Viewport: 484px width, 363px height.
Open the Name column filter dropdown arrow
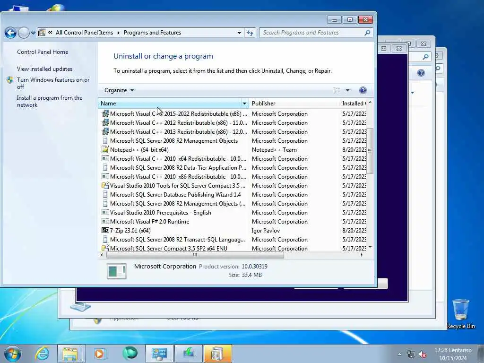[x=244, y=104]
